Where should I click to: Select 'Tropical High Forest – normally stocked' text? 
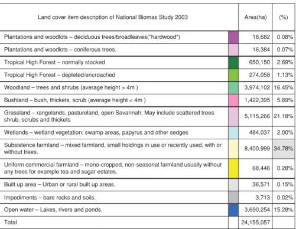(x=54, y=62)
